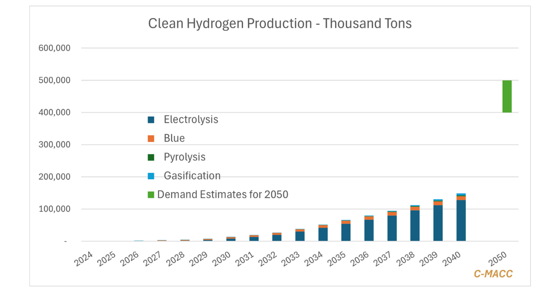Select the chart title text

point(280,24)
